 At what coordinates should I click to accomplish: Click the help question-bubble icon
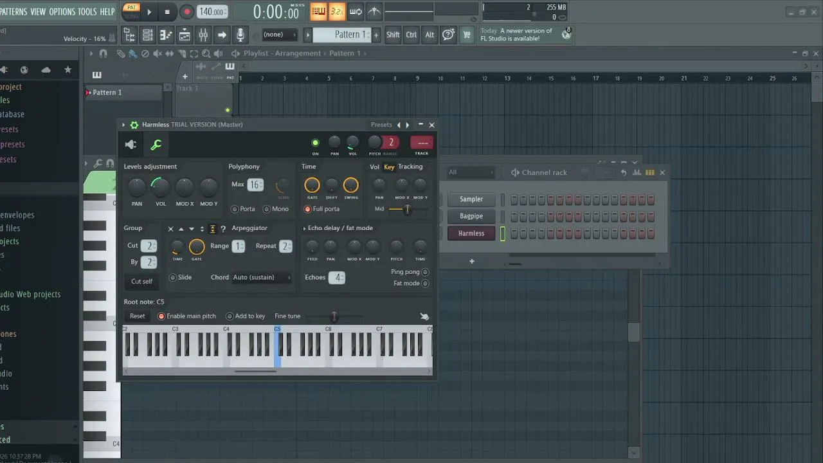point(448,35)
